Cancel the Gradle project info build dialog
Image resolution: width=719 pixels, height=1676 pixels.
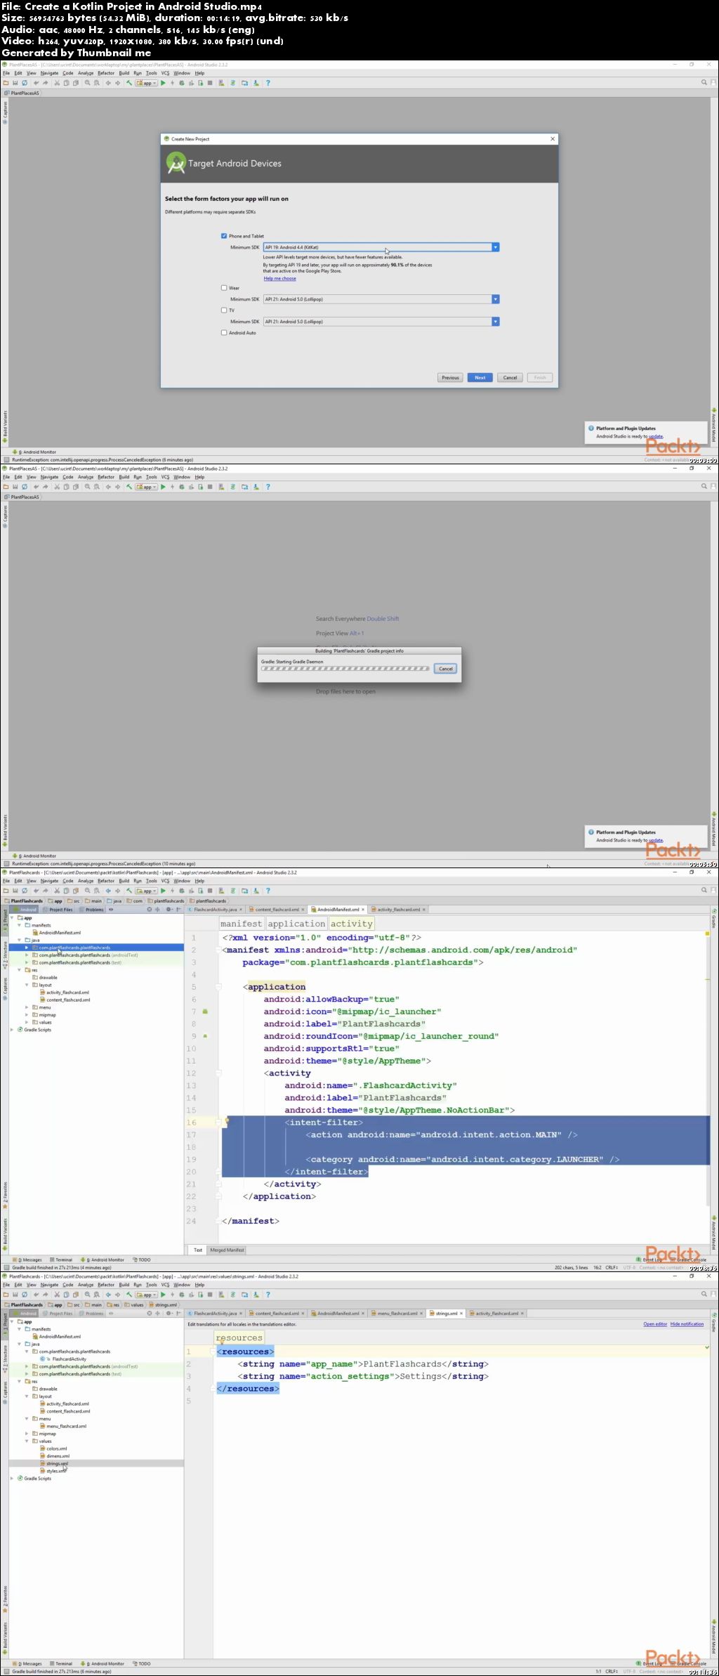click(446, 669)
